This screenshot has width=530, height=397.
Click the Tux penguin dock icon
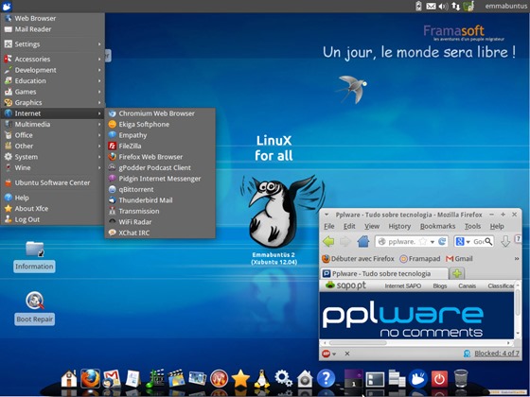[x=261, y=379]
